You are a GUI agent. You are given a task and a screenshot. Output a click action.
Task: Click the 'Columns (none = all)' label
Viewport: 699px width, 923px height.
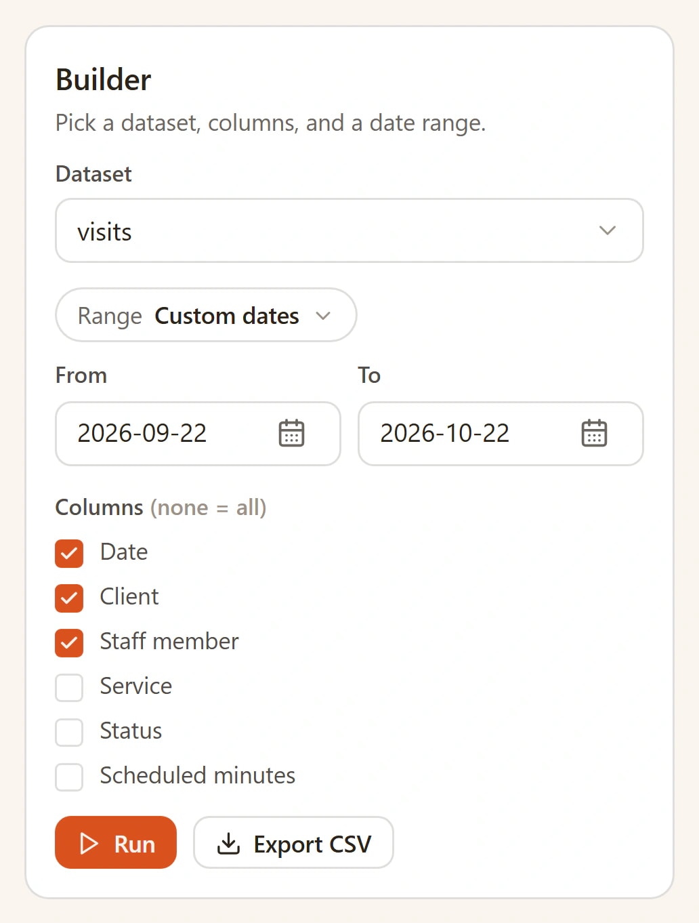[x=161, y=508]
